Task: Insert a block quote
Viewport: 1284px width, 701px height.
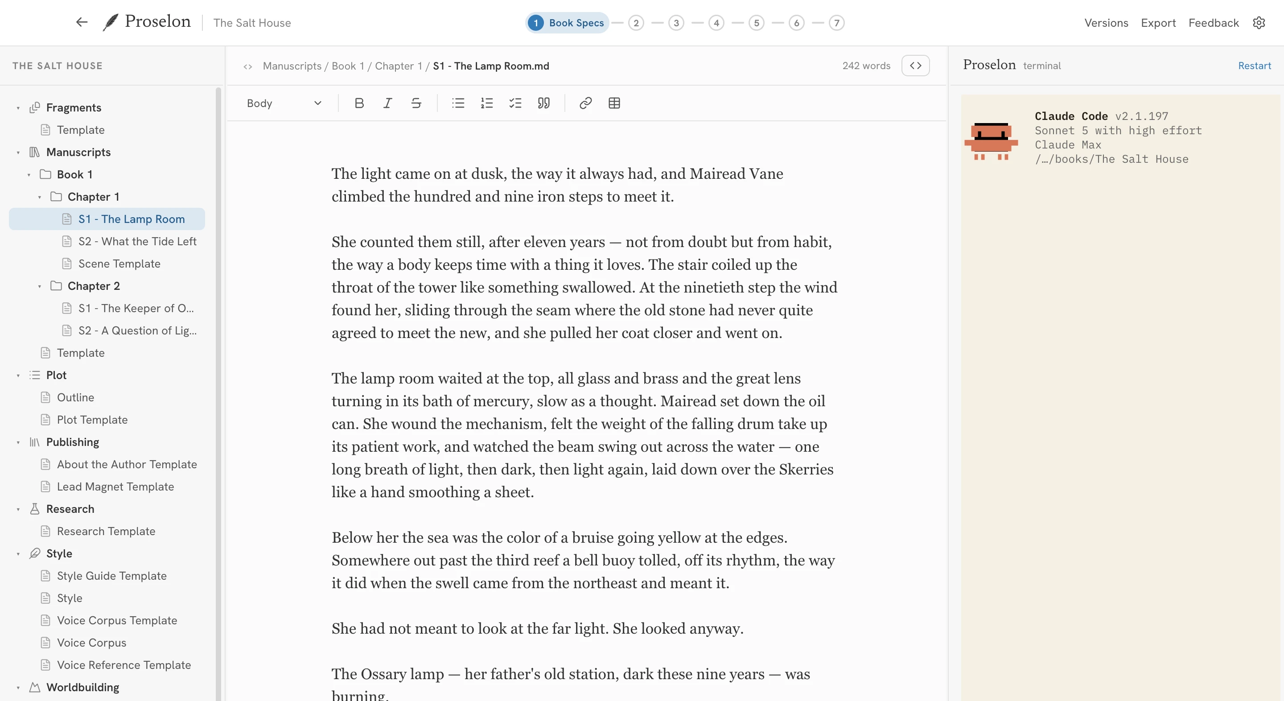Action: click(x=543, y=103)
